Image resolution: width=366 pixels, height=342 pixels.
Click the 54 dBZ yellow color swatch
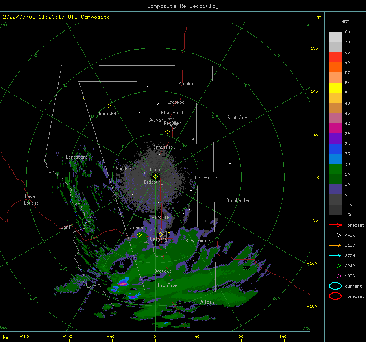(x=335, y=87)
